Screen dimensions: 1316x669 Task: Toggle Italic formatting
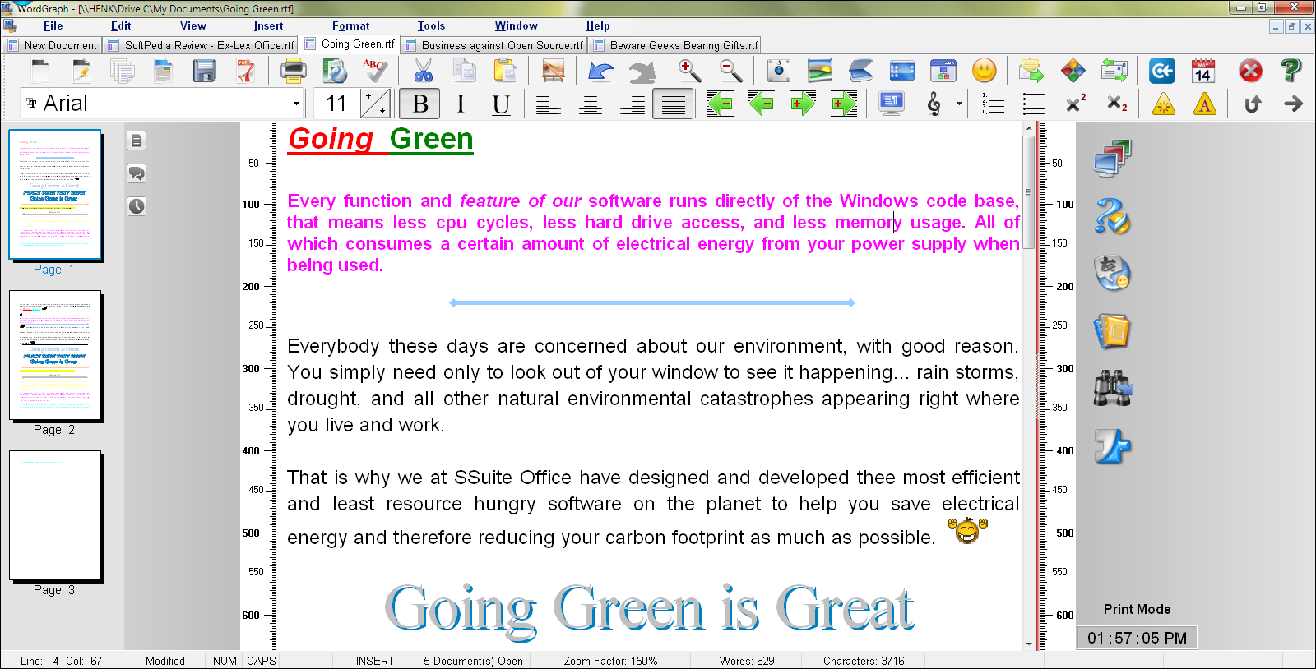(460, 104)
